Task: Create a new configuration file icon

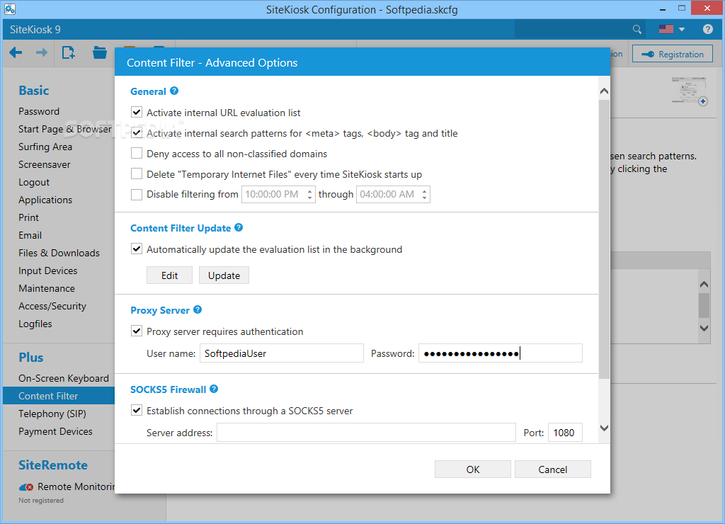Action: 69,52
